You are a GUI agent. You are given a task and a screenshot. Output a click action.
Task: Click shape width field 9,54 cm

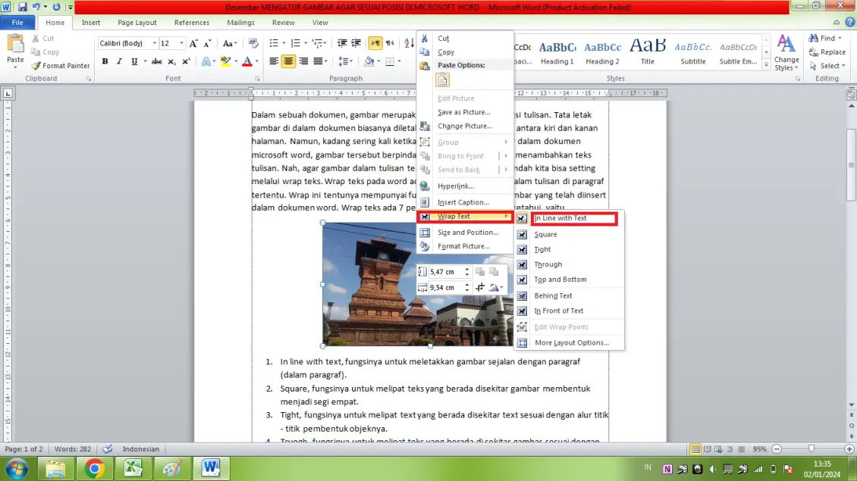coord(445,288)
